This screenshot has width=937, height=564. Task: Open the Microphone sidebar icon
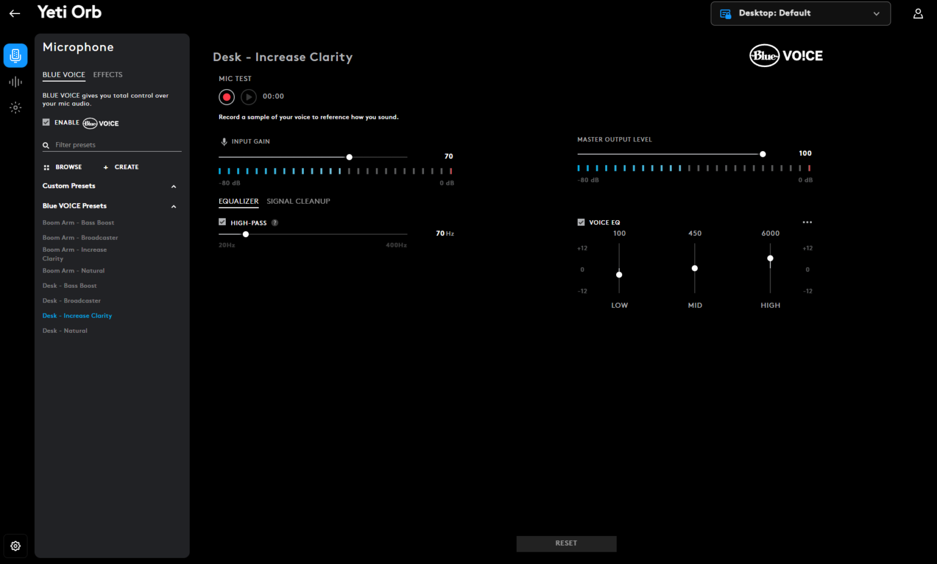click(x=15, y=55)
